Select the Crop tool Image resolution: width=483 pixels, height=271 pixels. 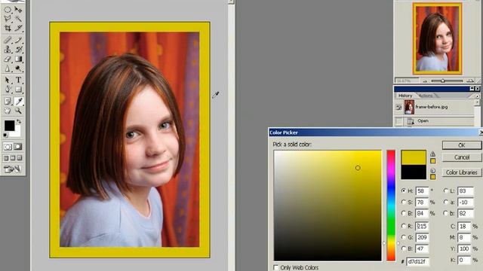pyautogui.click(x=8, y=29)
